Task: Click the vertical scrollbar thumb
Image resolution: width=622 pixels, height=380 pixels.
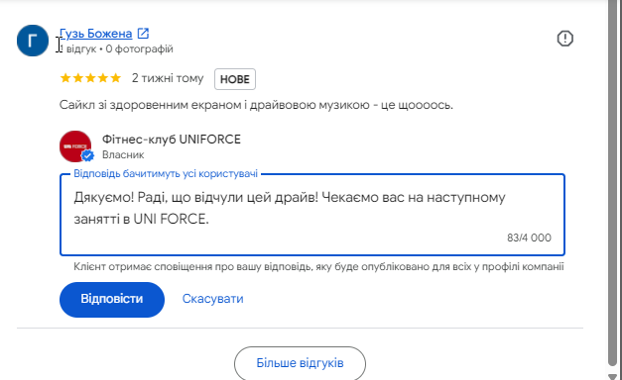Action: [613, 182]
